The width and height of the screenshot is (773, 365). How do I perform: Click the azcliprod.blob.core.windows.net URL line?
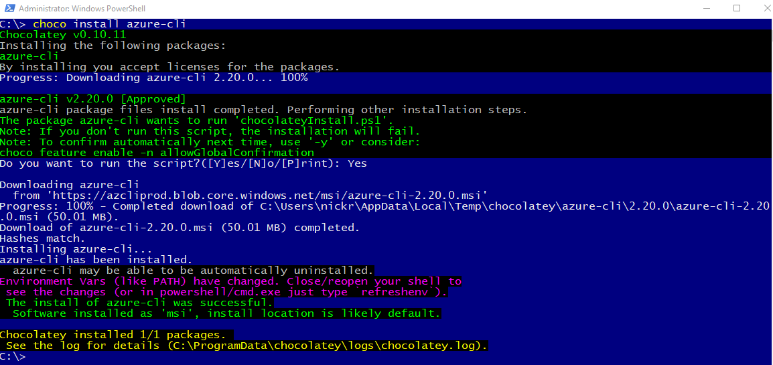tap(251, 196)
